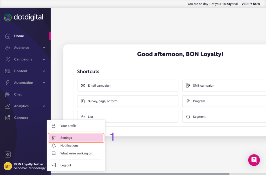The image size is (266, 175).
Task: Click the Connect icon in sidebar
Action: (8, 118)
